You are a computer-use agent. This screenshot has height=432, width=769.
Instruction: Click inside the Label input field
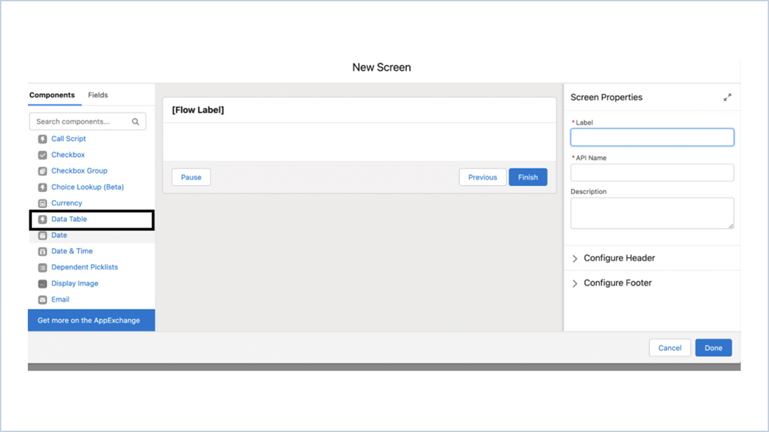651,137
